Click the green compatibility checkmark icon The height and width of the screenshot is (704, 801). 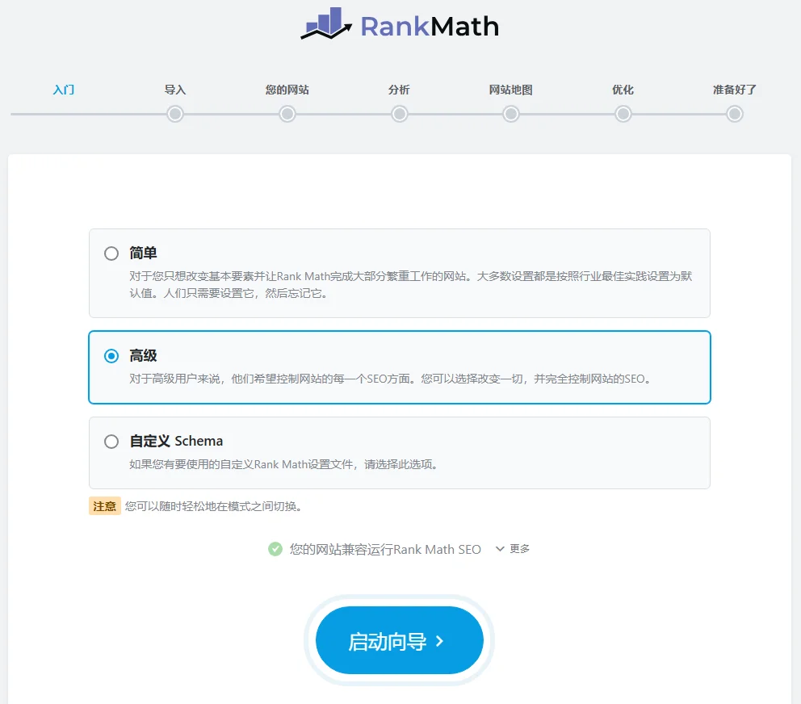[x=275, y=549]
